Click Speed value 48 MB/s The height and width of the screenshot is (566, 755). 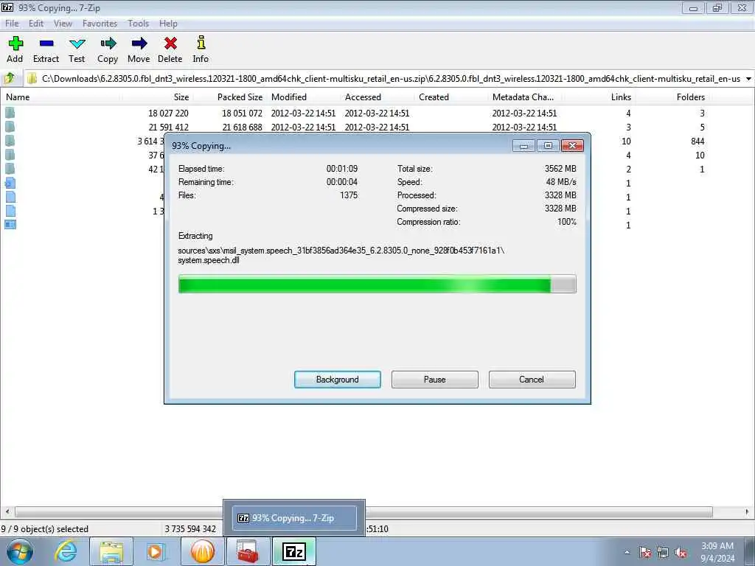click(x=561, y=182)
